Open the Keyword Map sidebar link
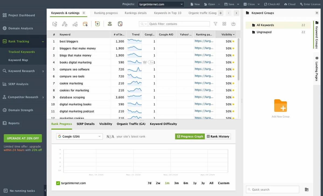Screen dimensions: 323x196 click(18, 60)
